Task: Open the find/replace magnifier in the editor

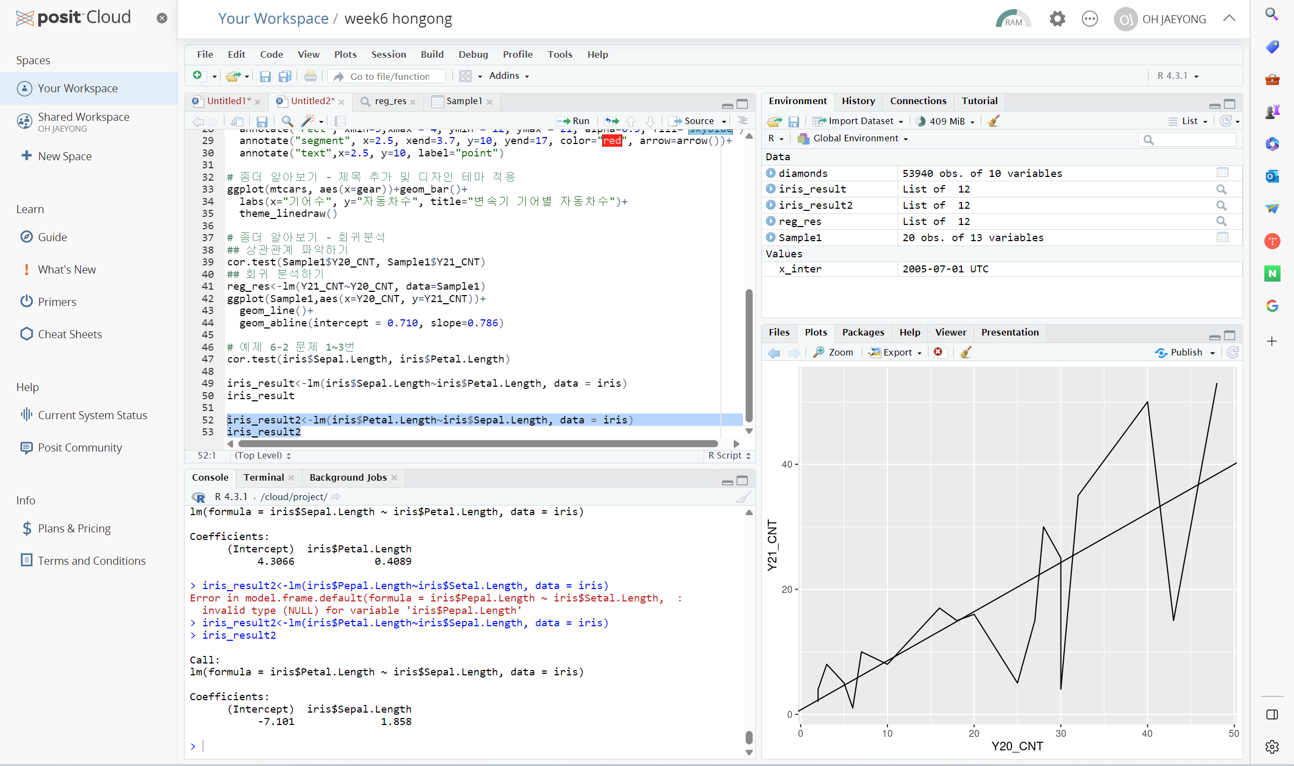Action: coord(287,121)
